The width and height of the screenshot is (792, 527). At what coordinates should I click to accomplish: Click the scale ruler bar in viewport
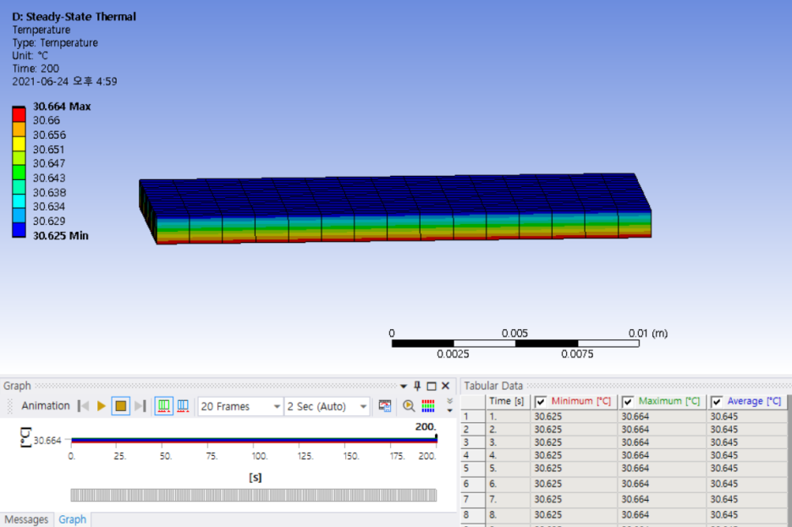515,343
